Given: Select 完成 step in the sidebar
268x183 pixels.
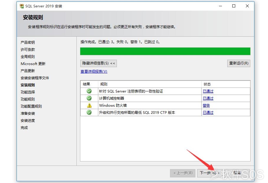Looking at the screenshot, I should pyautogui.click(x=24, y=128).
